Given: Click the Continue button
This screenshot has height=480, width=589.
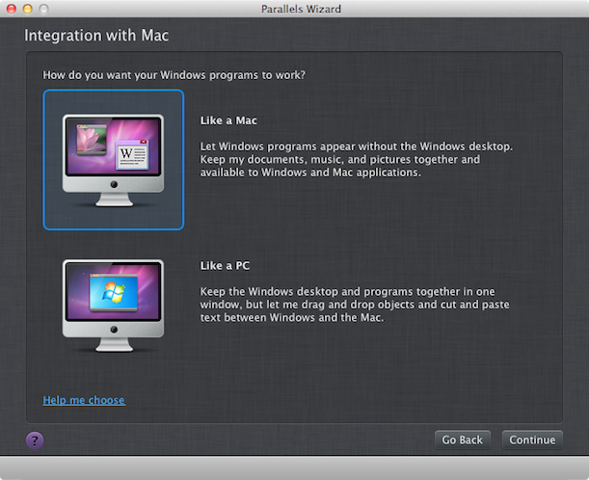Looking at the screenshot, I should 532,440.
